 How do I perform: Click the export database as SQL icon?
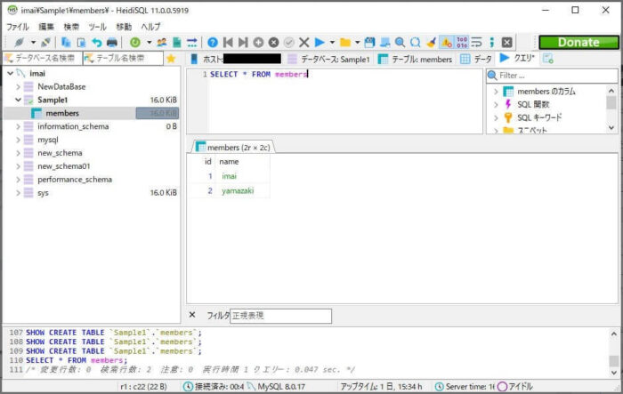point(177,43)
